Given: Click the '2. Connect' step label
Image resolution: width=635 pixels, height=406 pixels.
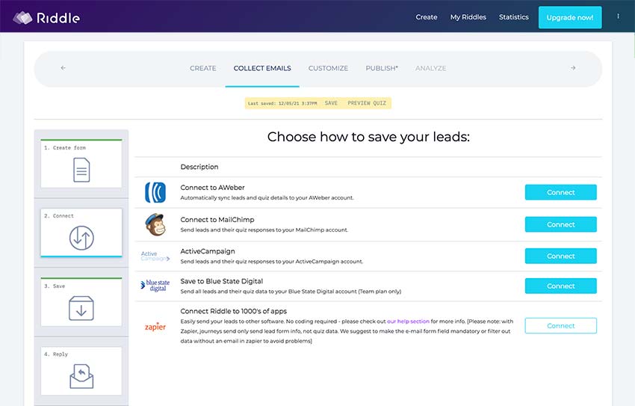Looking at the screenshot, I should click(x=59, y=216).
